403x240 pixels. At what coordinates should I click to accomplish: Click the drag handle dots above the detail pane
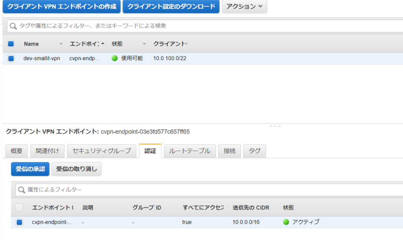(x=275, y=126)
